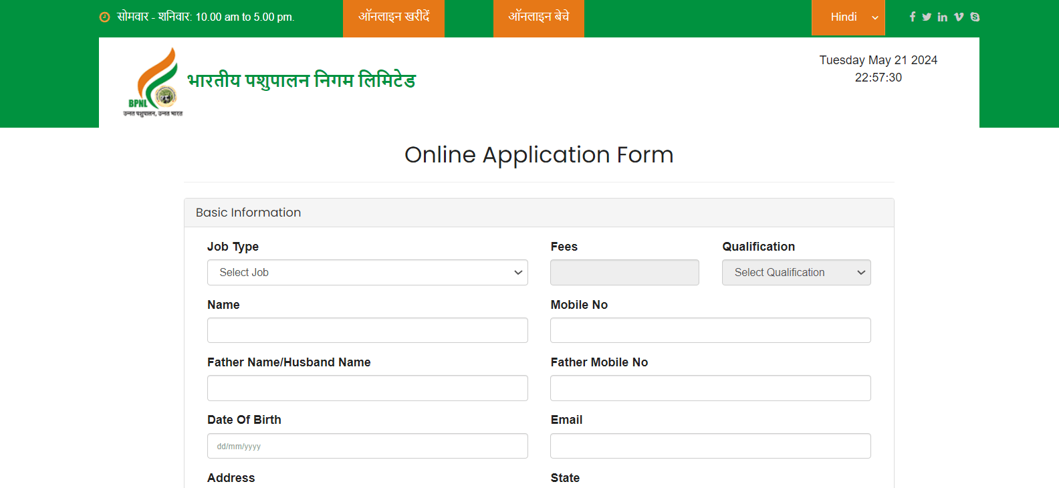Screen dimensions: 1059x488
Task: Click the clock icon beside office hours
Action: click(104, 17)
